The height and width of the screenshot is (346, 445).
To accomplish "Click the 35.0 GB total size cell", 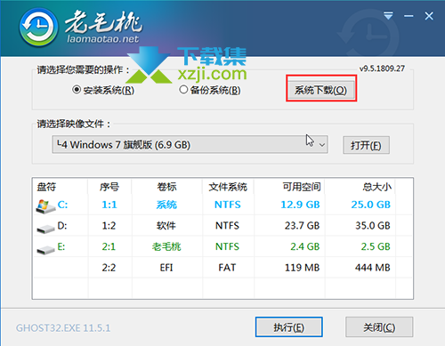I will pyautogui.click(x=373, y=226).
